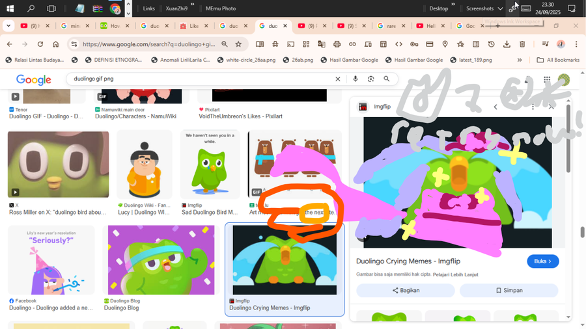Open MEmu Photo taskbar toolbar
The image size is (586, 329).
coord(221,8)
